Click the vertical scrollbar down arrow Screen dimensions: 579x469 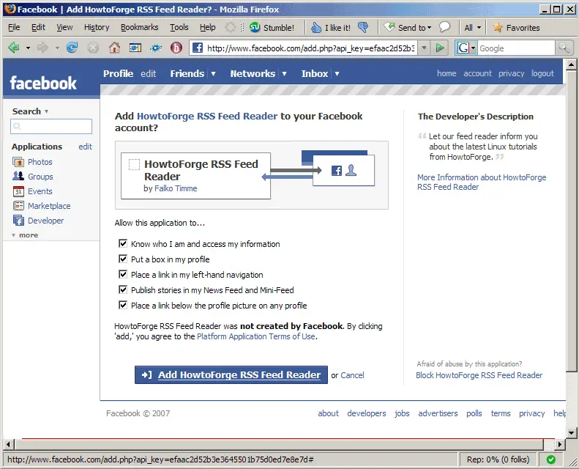571,432
